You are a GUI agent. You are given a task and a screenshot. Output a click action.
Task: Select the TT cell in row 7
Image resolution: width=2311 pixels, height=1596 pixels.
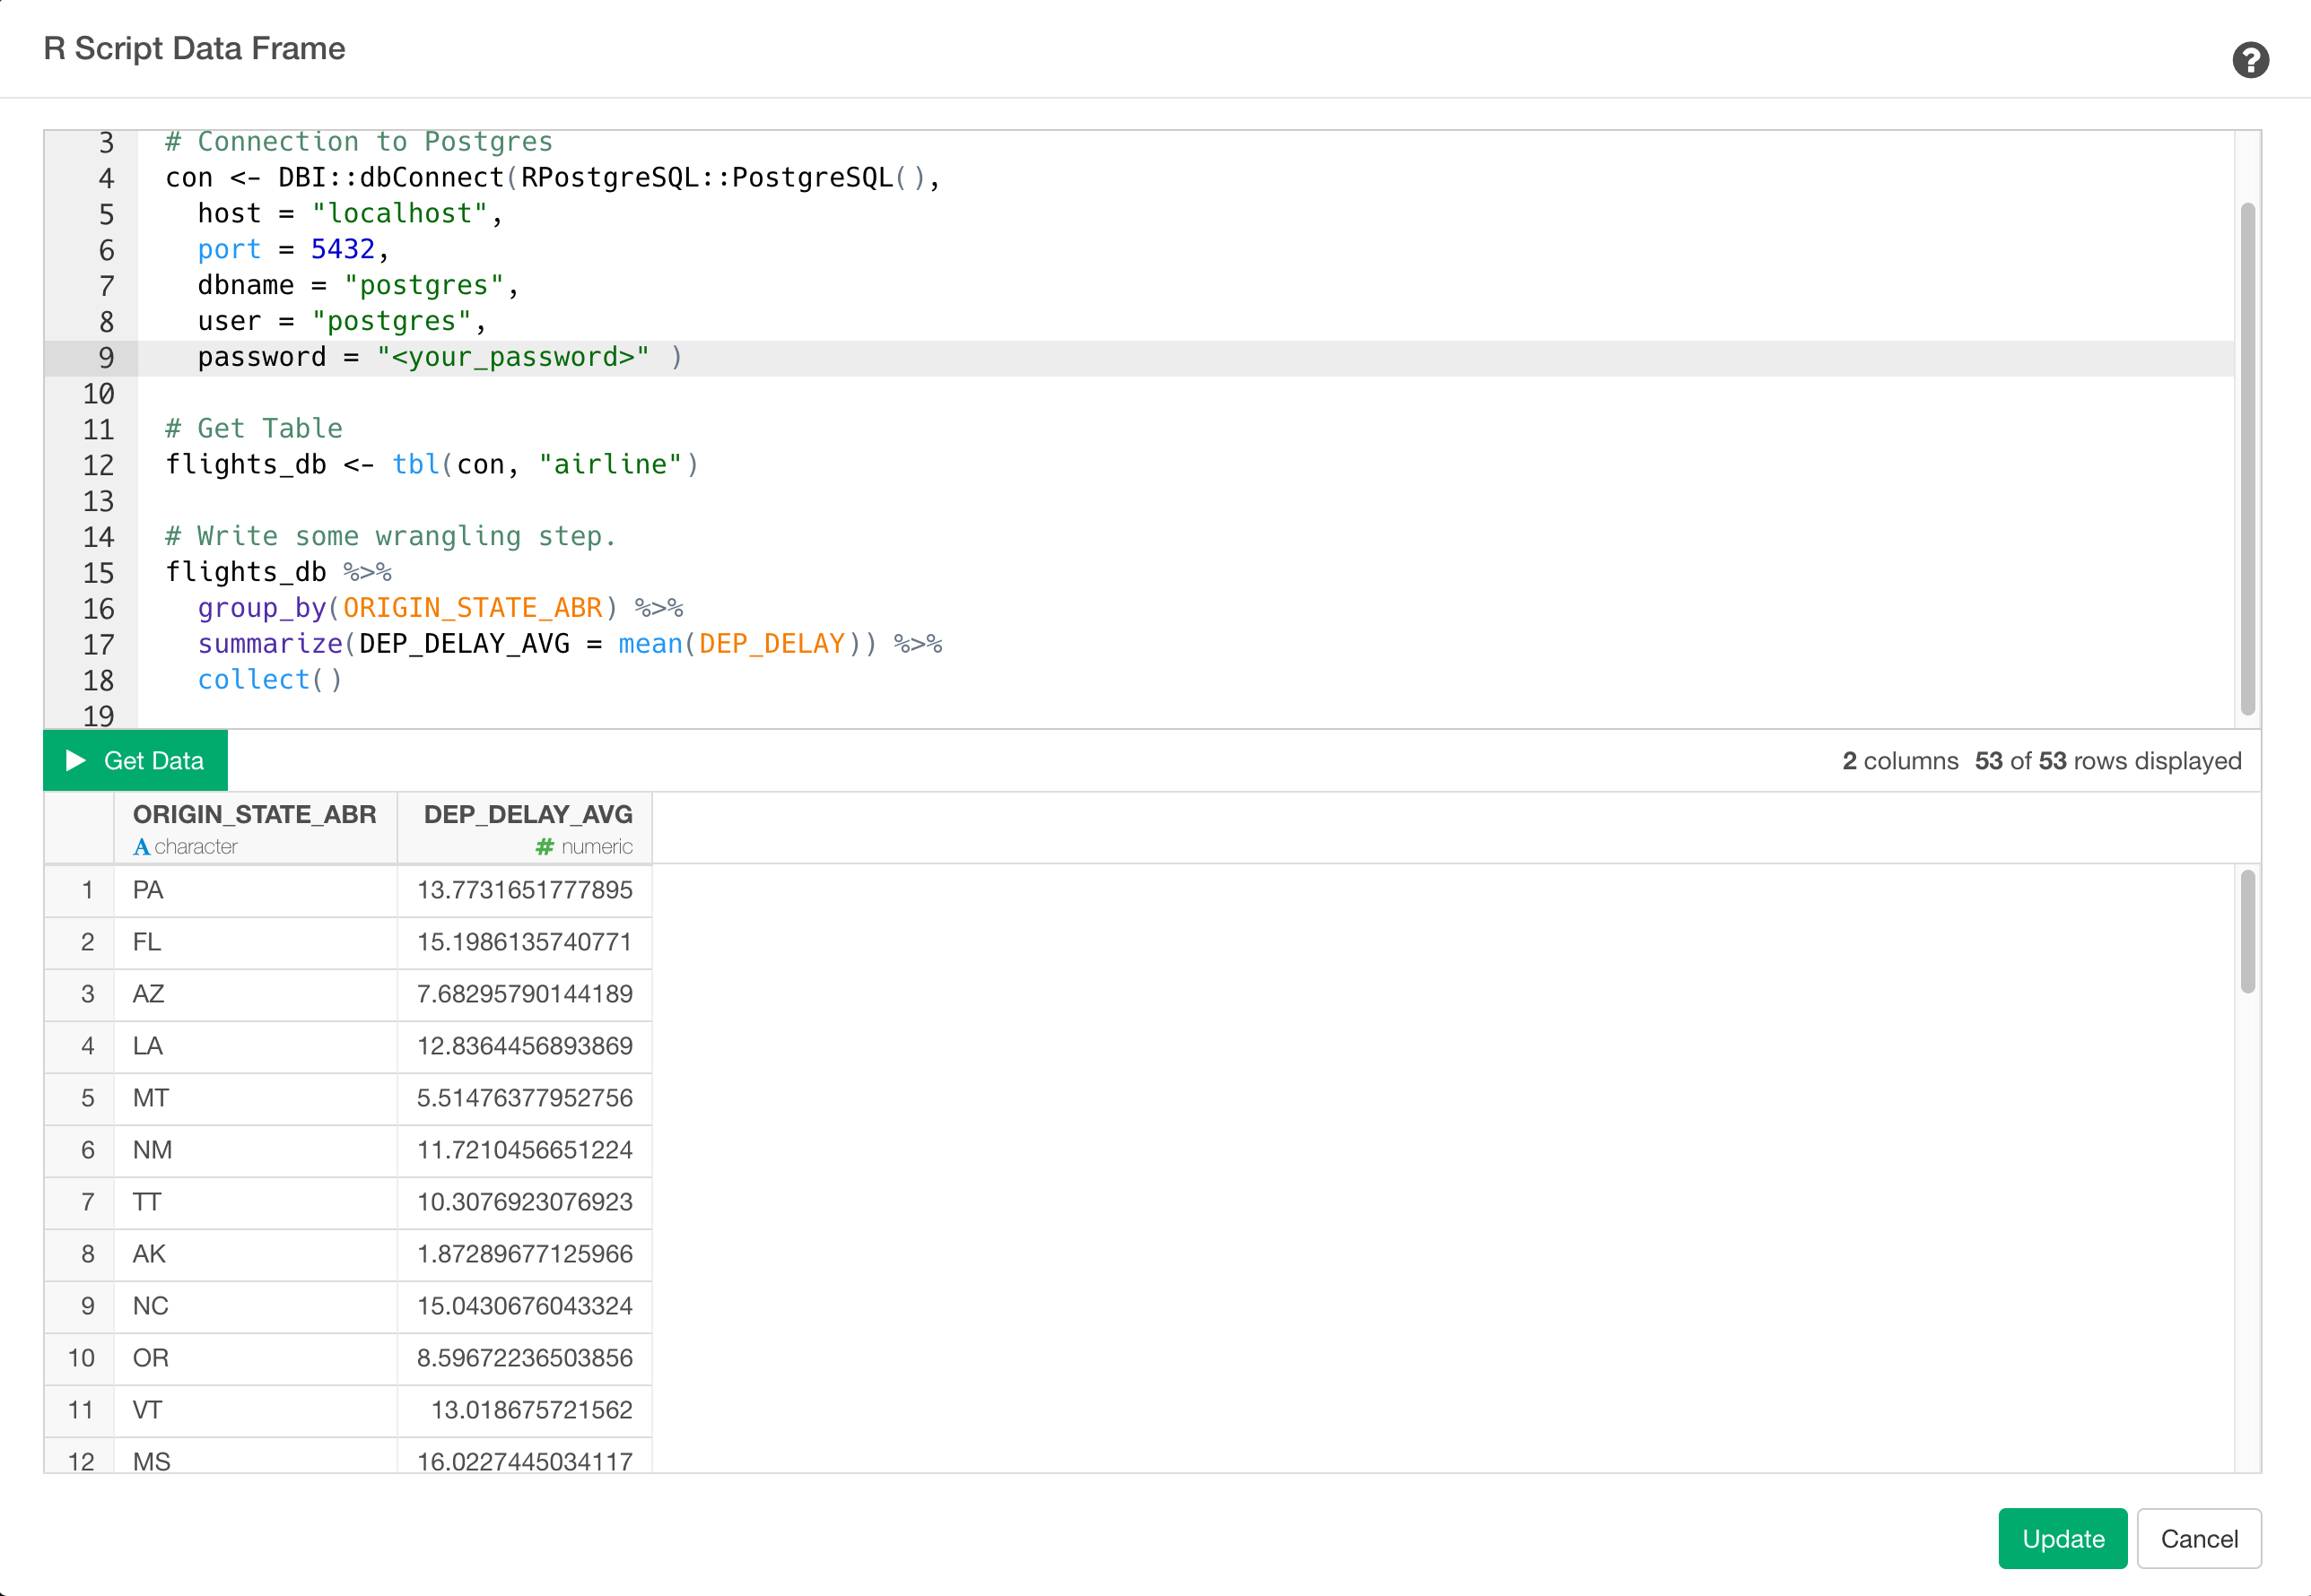(255, 1203)
